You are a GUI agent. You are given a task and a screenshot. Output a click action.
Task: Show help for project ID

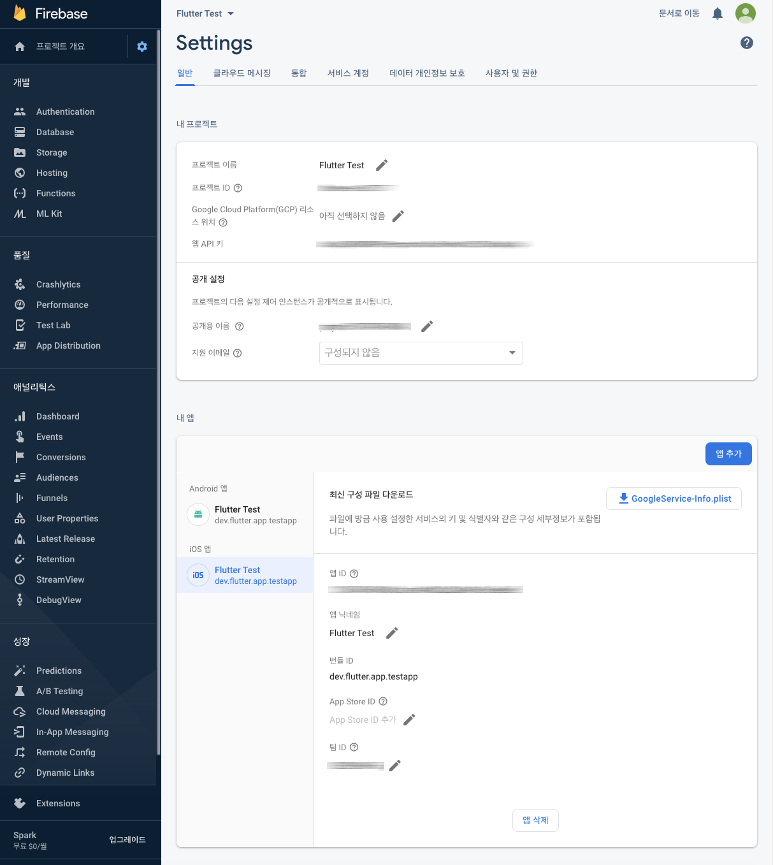tap(238, 188)
